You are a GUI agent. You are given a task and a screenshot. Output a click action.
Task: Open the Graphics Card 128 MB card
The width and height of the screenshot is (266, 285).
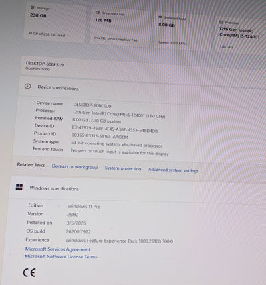point(120,27)
